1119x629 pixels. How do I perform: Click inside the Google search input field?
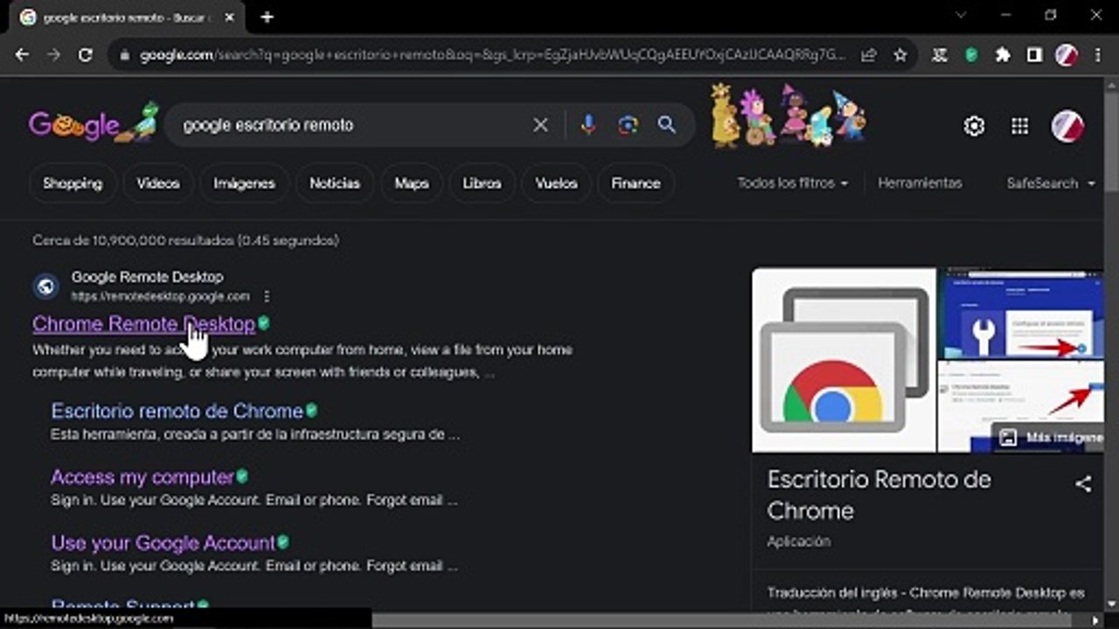tap(350, 125)
